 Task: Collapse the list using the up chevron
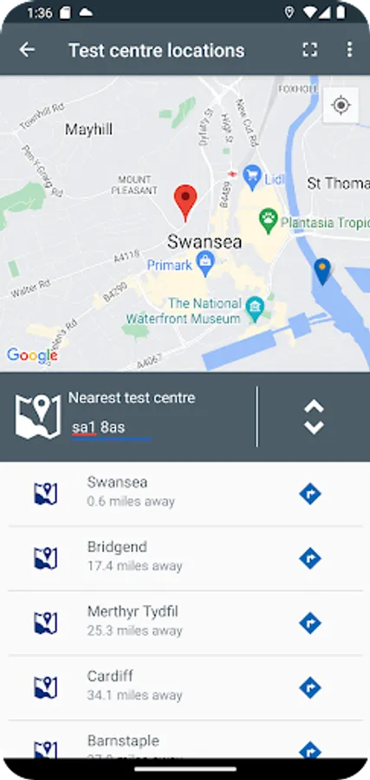(314, 407)
